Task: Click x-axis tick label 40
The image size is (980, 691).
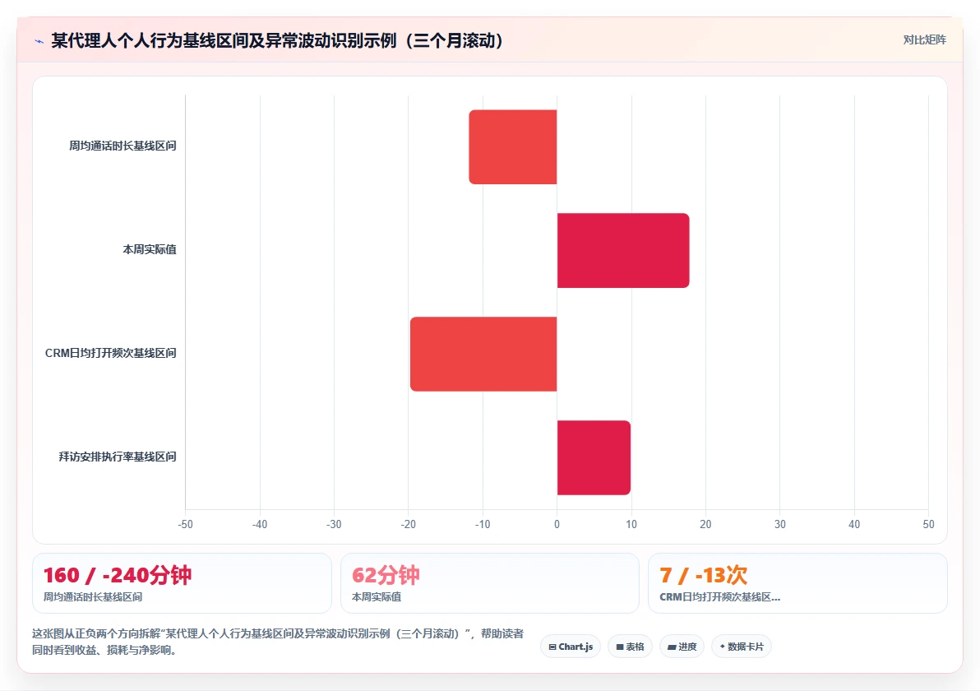Action: click(854, 524)
